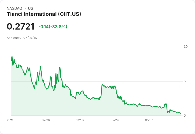195x134 pixels.
Task: Click the 02/24 date axis label
Action: click(114, 120)
